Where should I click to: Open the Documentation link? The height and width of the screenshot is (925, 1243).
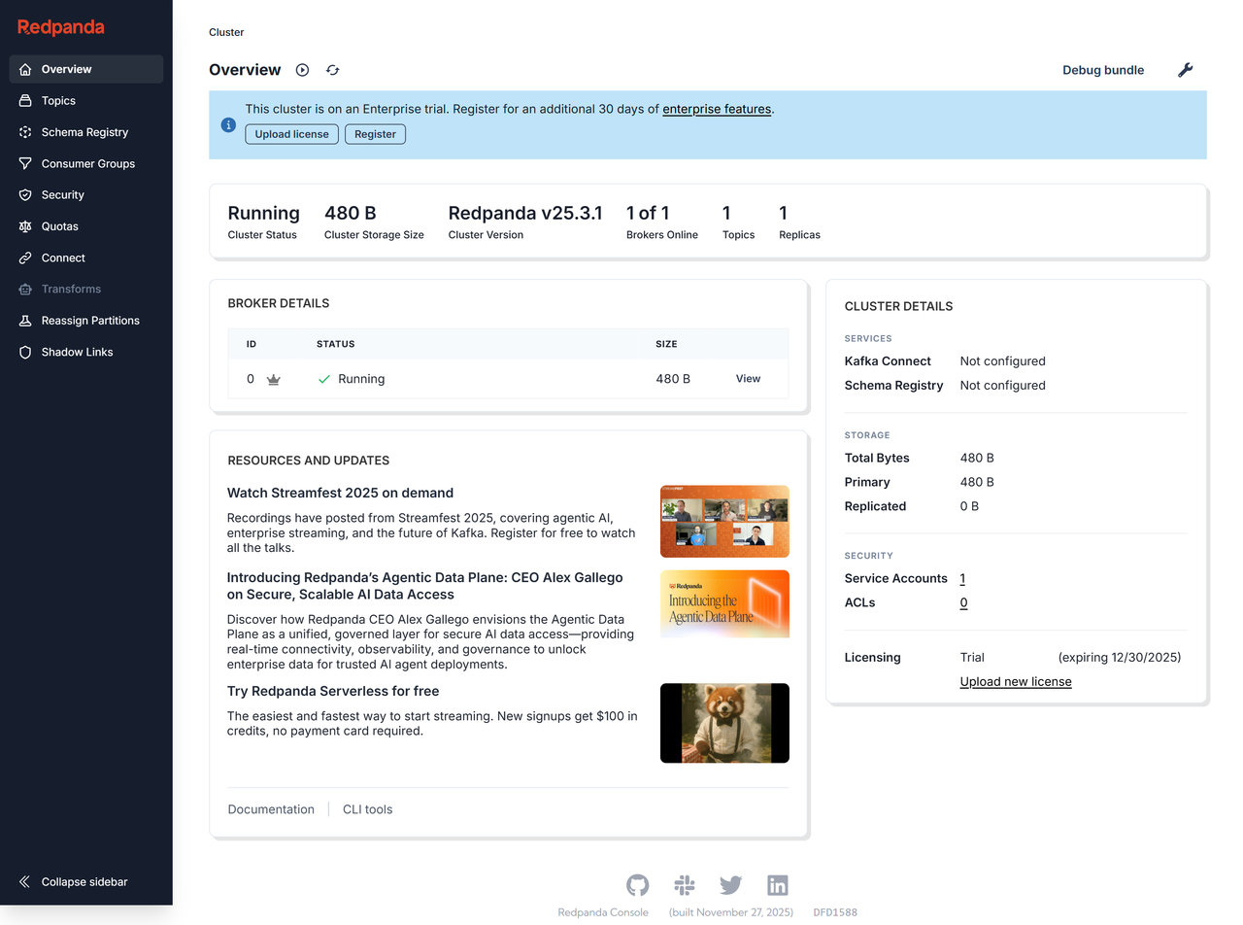[x=271, y=808]
